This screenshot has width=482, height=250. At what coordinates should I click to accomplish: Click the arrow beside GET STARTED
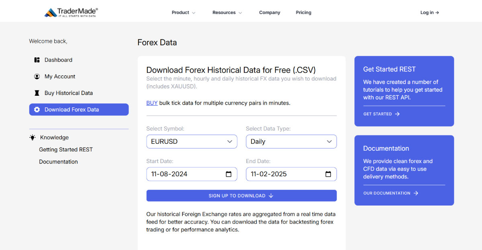point(397,114)
